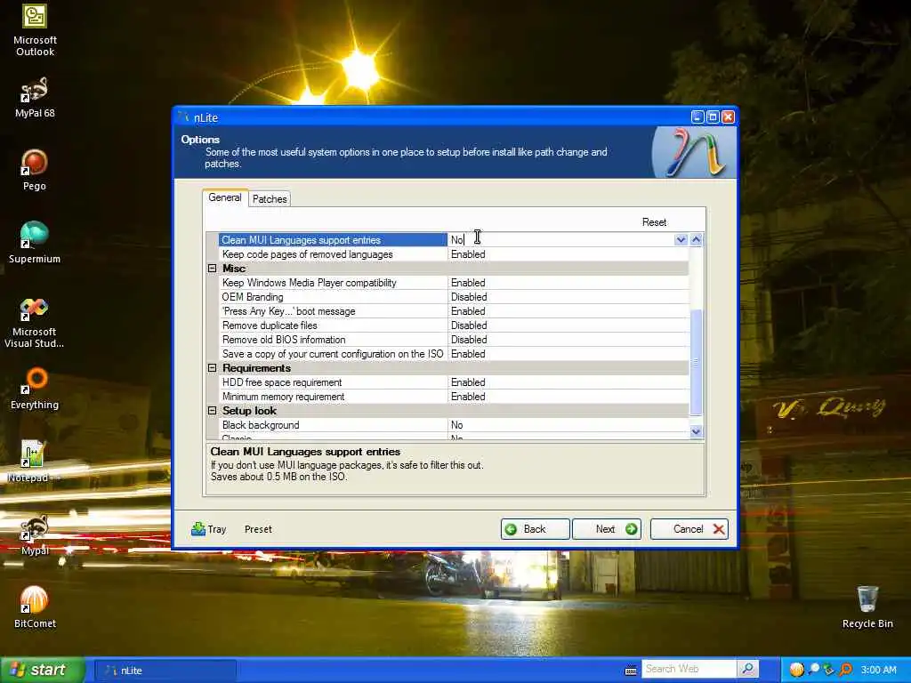Click the Clean MUI Languages value field
The width and height of the screenshot is (911, 683).
[560, 240]
